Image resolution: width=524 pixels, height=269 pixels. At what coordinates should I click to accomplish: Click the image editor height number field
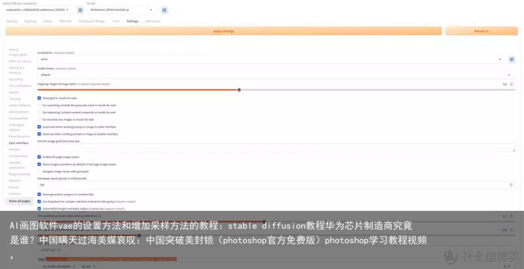(505, 84)
